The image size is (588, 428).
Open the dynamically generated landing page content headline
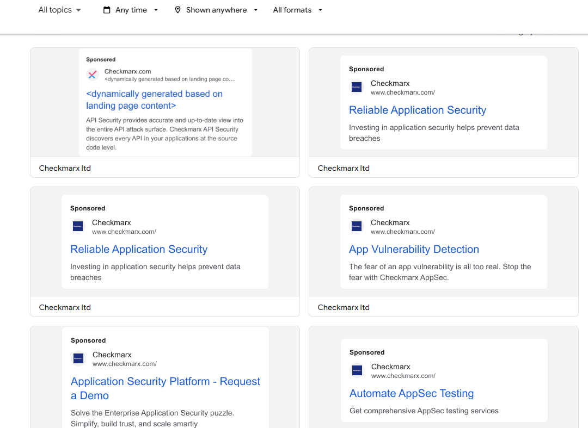(x=154, y=100)
